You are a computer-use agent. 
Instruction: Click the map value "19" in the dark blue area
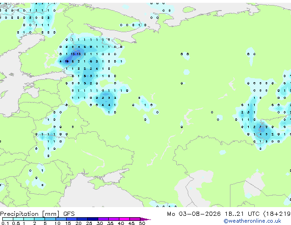[67, 61]
